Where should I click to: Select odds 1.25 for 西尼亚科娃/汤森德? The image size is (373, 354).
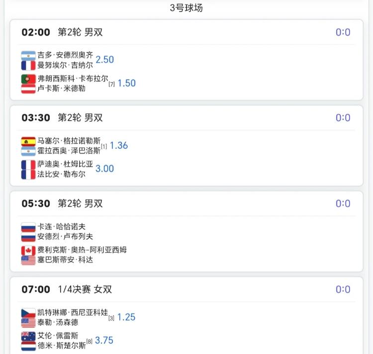tap(126, 317)
